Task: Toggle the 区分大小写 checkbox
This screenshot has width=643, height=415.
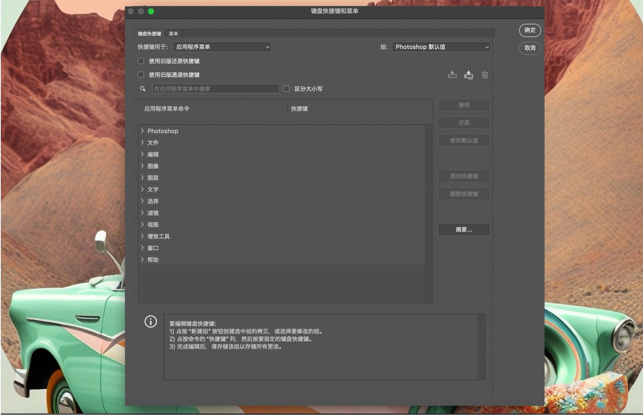Action: tap(287, 89)
